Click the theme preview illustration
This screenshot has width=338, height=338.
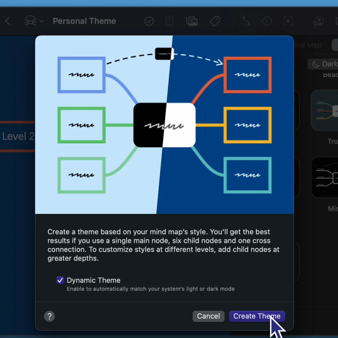pos(164,125)
